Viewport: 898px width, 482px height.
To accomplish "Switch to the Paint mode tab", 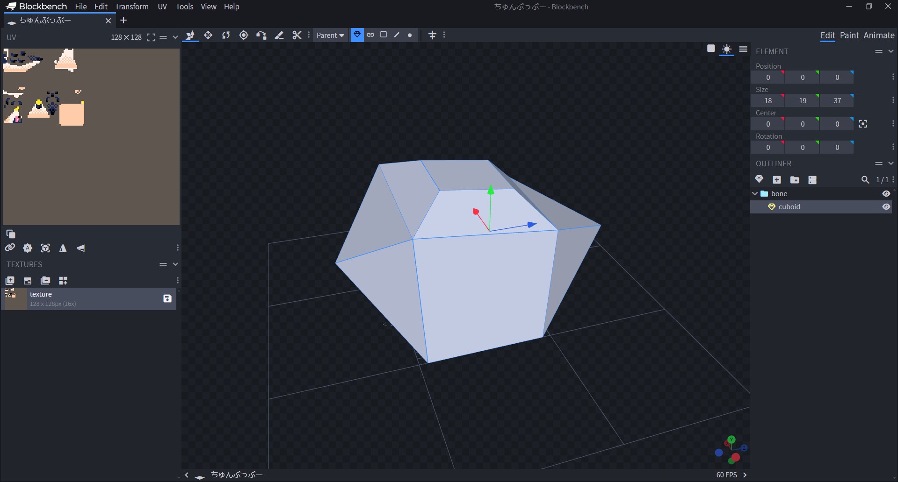I will click(849, 35).
